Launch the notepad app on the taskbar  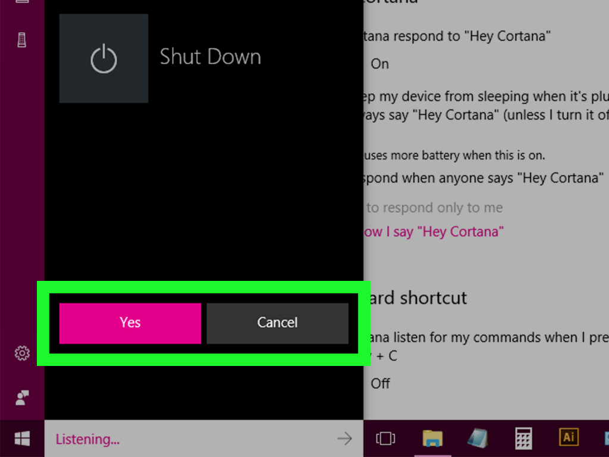click(x=478, y=439)
